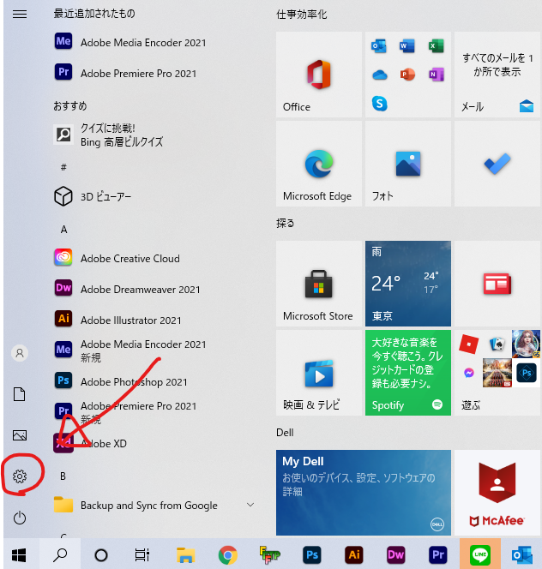Open the Spotify tile
This screenshot has width=542, height=569.
click(x=408, y=373)
